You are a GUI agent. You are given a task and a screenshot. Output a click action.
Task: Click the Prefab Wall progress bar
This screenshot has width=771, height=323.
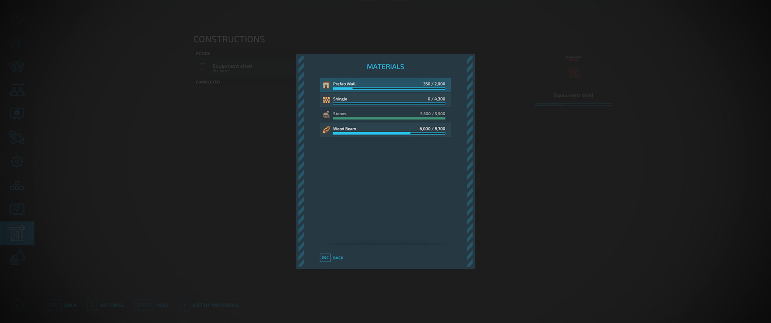[x=389, y=88]
